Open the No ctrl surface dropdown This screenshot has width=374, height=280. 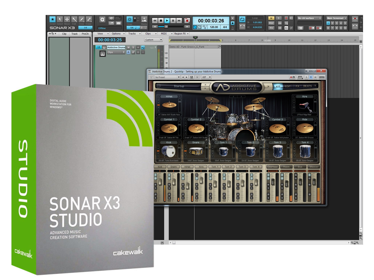309,18
